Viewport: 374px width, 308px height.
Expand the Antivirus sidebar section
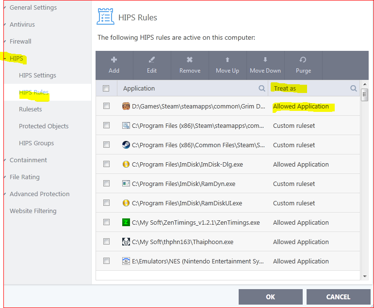pyautogui.click(x=5, y=25)
